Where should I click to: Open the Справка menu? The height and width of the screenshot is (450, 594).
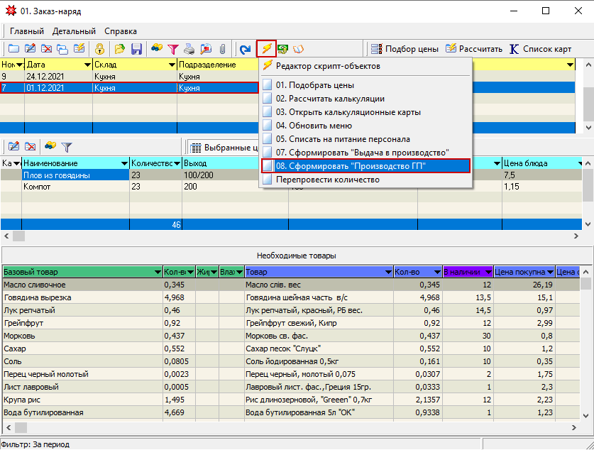click(121, 31)
